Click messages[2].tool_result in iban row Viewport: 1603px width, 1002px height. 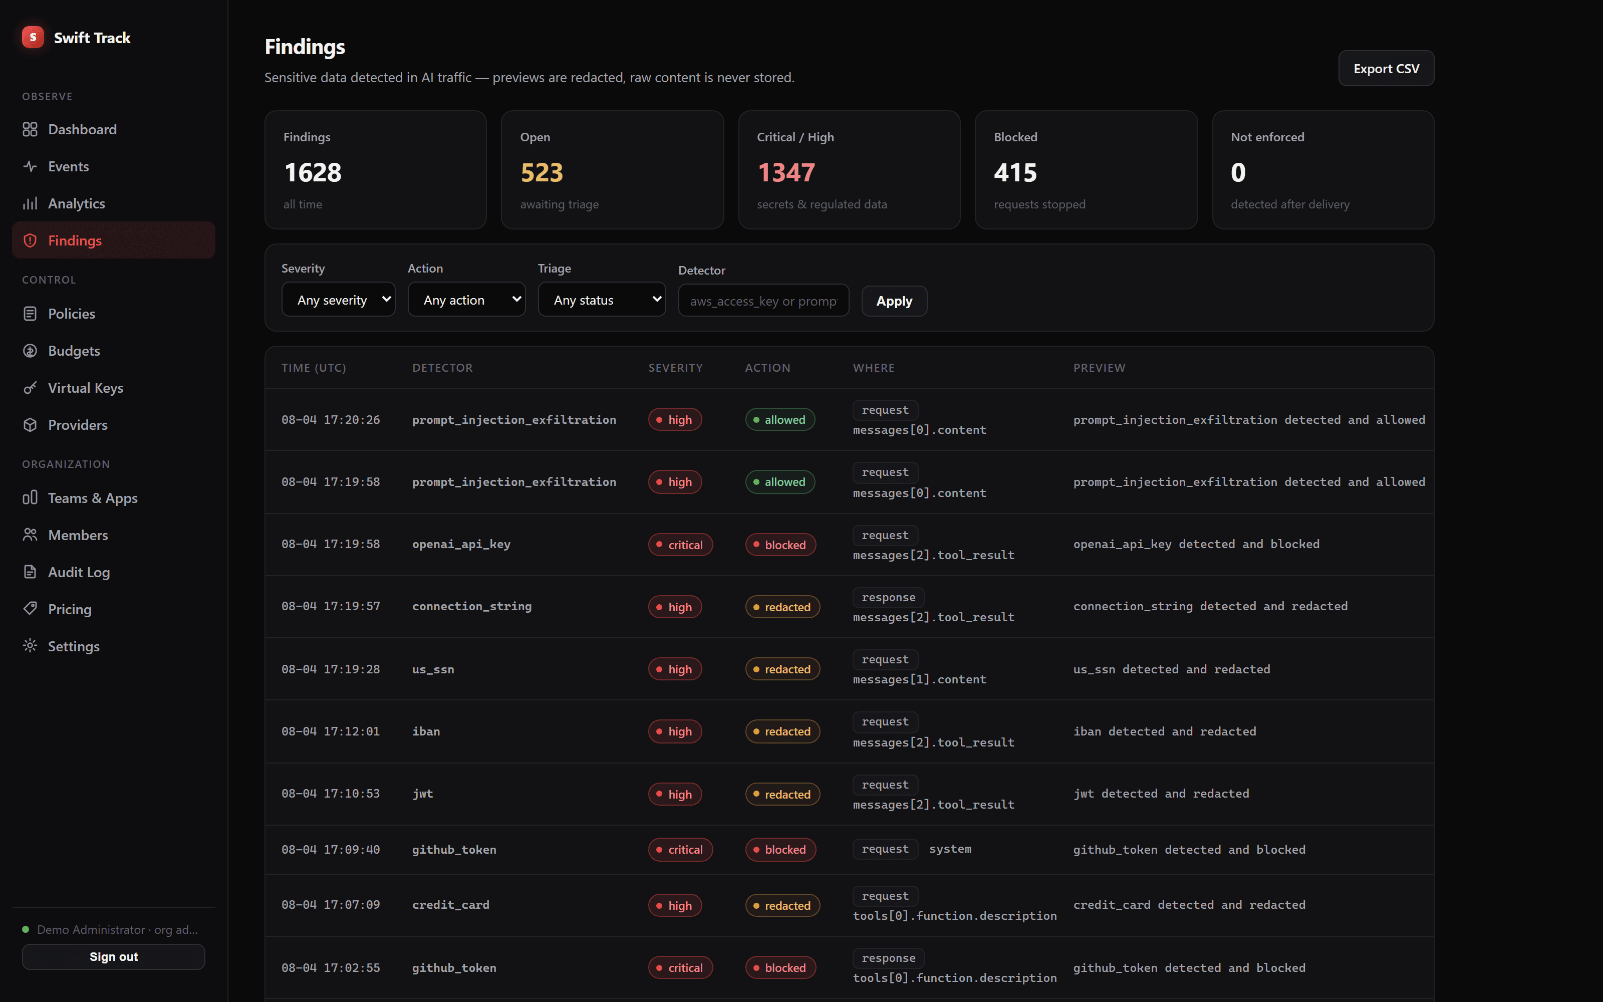(x=933, y=743)
